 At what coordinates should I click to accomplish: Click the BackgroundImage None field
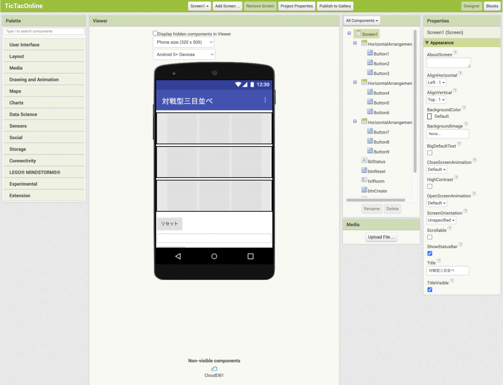(x=447, y=134)
